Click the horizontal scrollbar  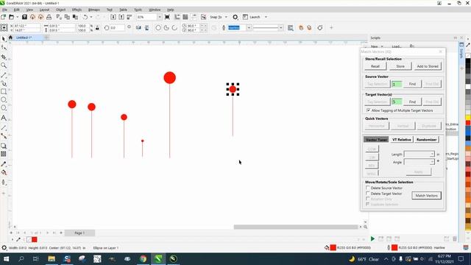296,227
